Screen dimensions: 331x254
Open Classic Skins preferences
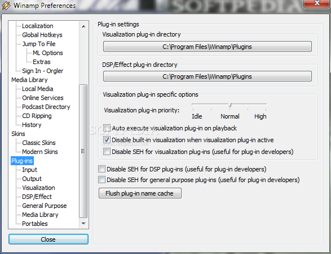pos(39,143)
